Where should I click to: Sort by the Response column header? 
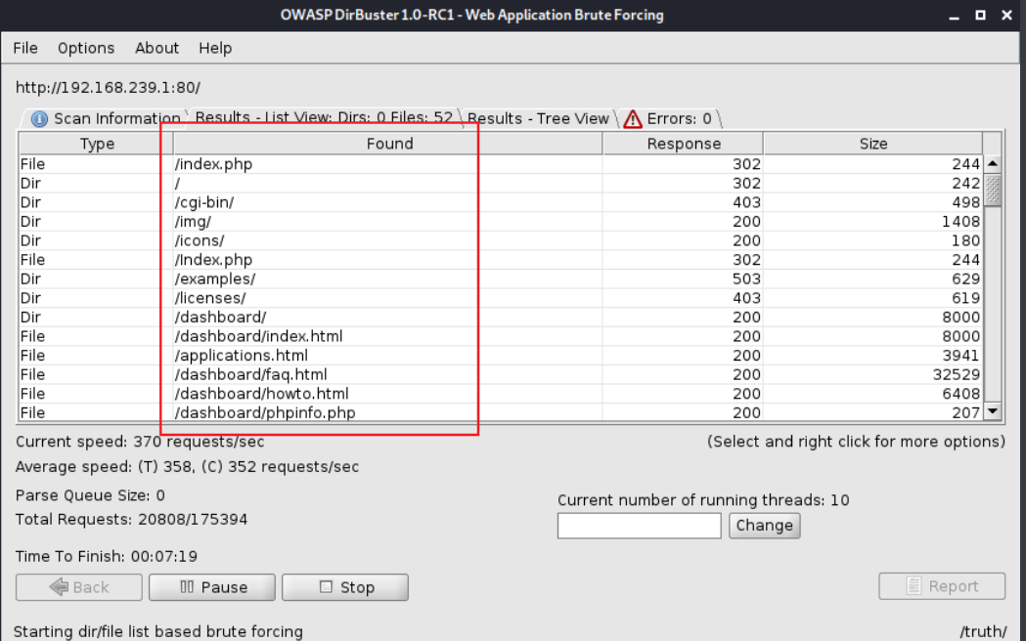tap(683, 144)
